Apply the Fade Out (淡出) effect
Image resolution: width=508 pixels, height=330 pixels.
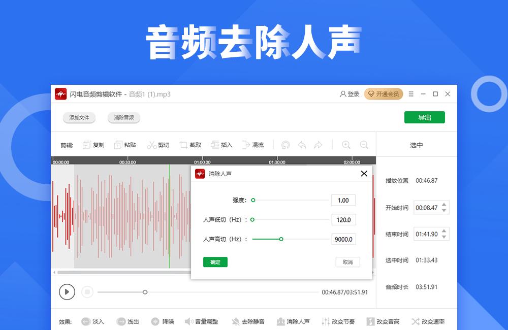(128, 321)
